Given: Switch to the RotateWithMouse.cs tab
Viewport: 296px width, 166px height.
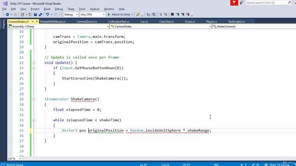Looking at the screenshot, I should tap(53, 22).
